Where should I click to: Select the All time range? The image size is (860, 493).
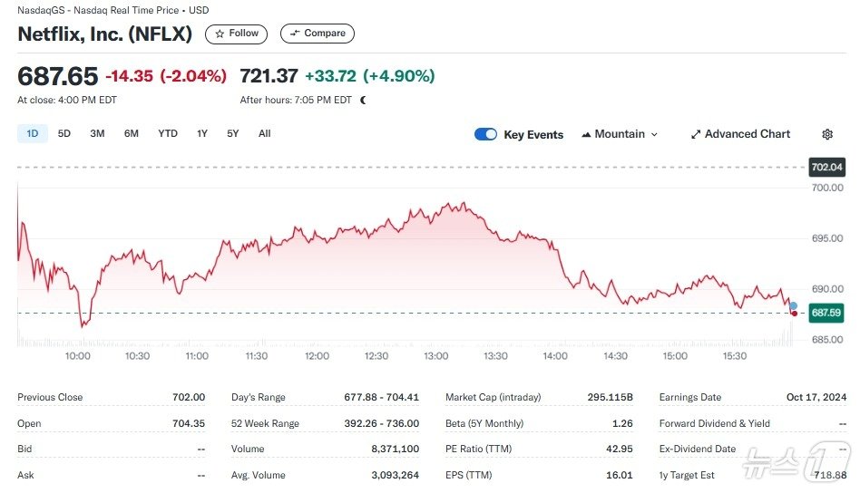pos(264,133)
